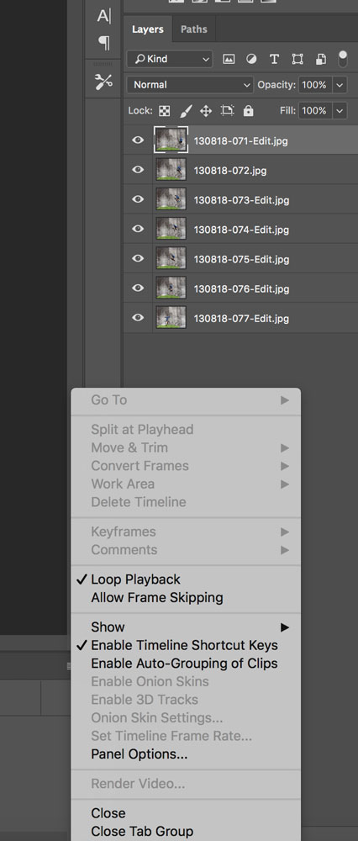358x841 pixels.
Task: Select the 130818-077-Edit.jpg layer thumbnail
Action: coord(171,318)
